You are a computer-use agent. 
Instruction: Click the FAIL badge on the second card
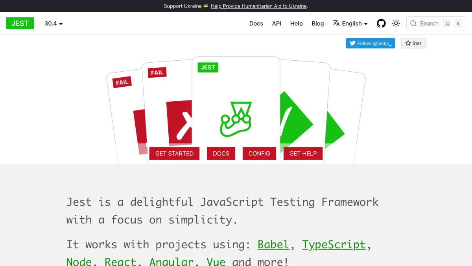[157, 73]
